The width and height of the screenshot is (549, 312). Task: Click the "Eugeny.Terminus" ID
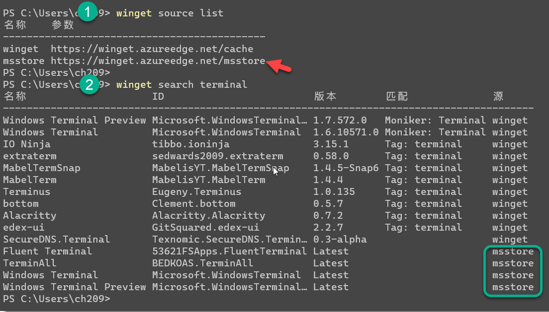tap(197, 192)
